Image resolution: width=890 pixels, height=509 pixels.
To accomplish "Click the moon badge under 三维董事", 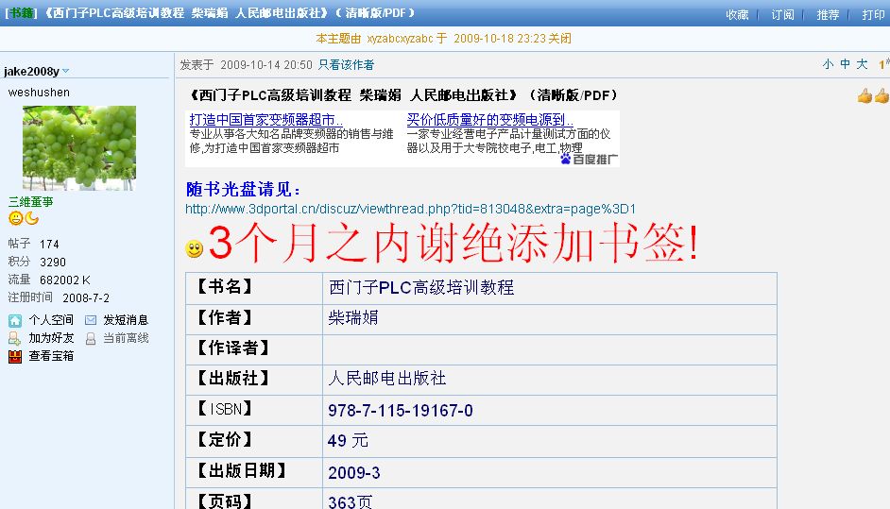I will click(32, 218).
